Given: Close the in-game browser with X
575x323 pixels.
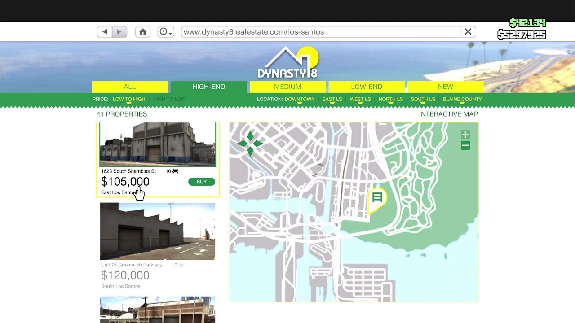Looking at the screenshot, I should click(x=468, y=32).
